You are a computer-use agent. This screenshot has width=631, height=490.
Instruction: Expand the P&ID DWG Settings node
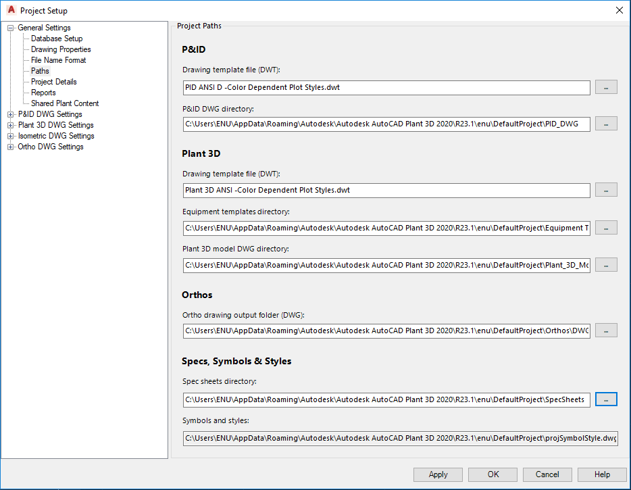tap(10, 114)
